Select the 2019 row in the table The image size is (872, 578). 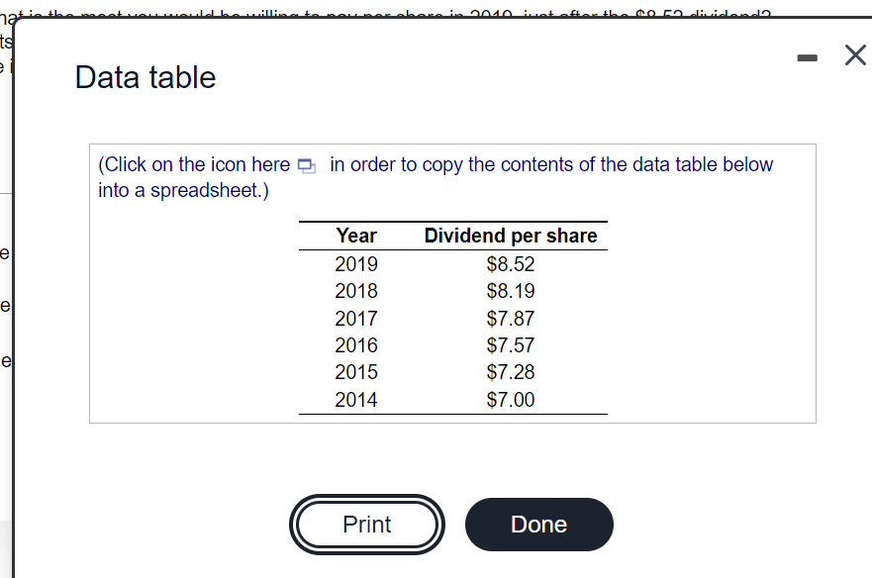tap(355, 264)
